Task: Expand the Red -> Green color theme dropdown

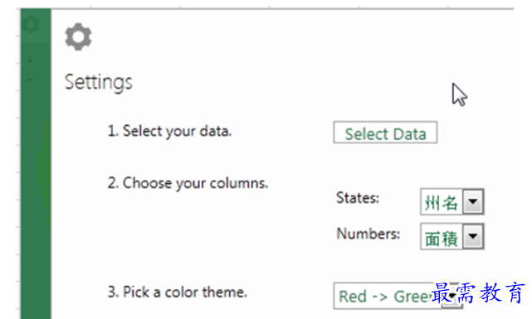Action: 398,296
